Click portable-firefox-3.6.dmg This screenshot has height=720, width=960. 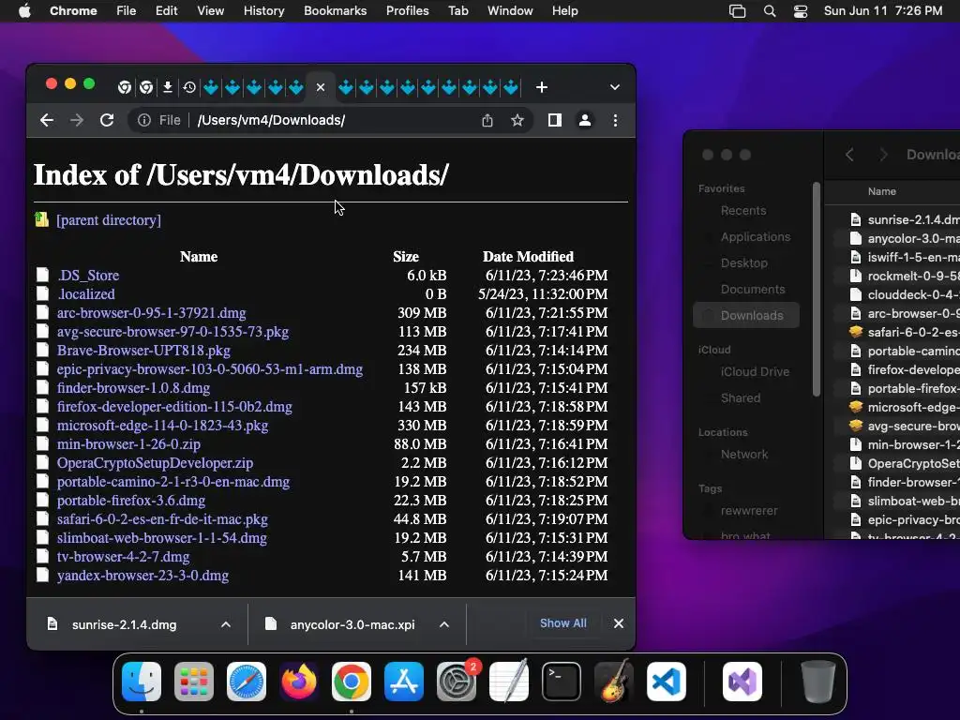coord(131,501)
